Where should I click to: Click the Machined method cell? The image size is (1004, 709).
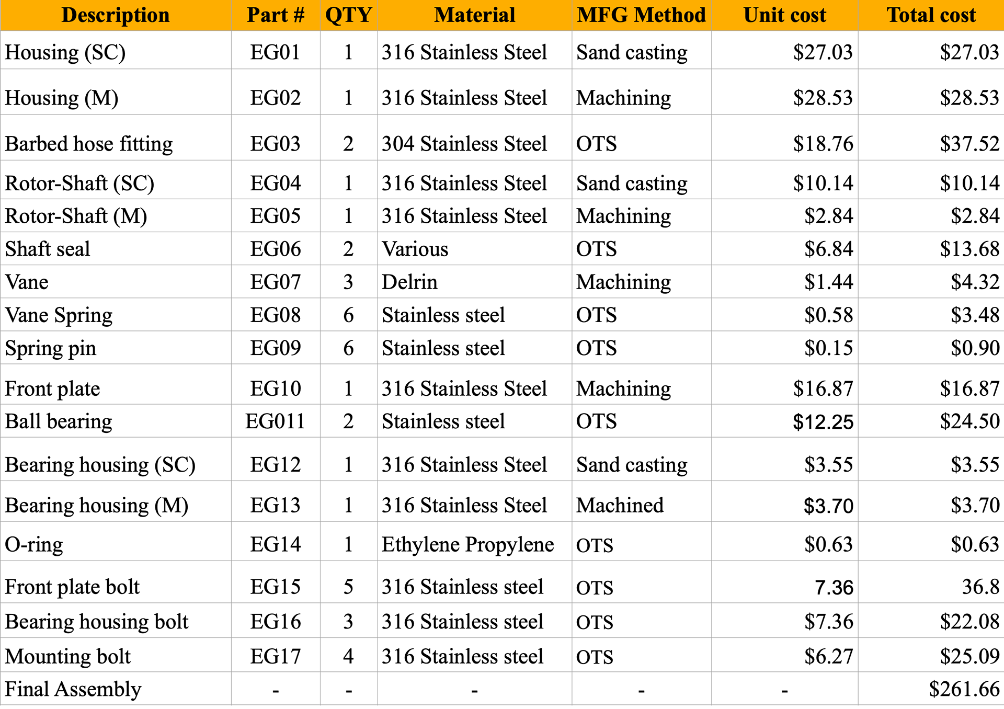(620, 506)
